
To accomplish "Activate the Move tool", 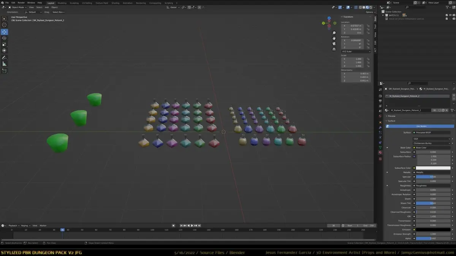I will click(x=5, y=32).
